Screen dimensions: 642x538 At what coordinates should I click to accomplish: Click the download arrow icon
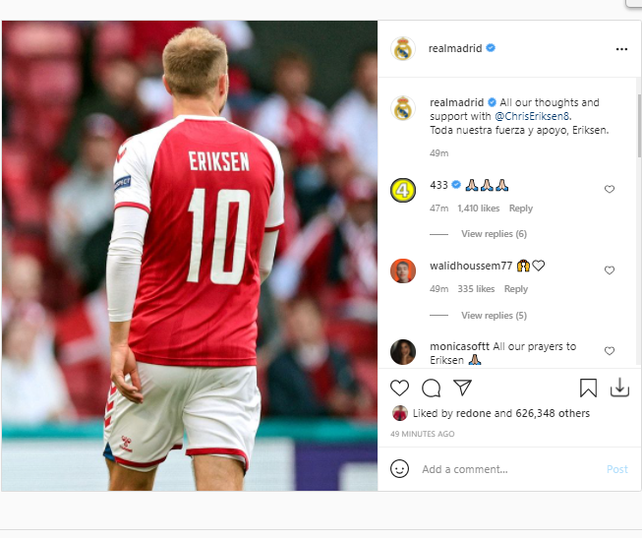tap(619, 388)
